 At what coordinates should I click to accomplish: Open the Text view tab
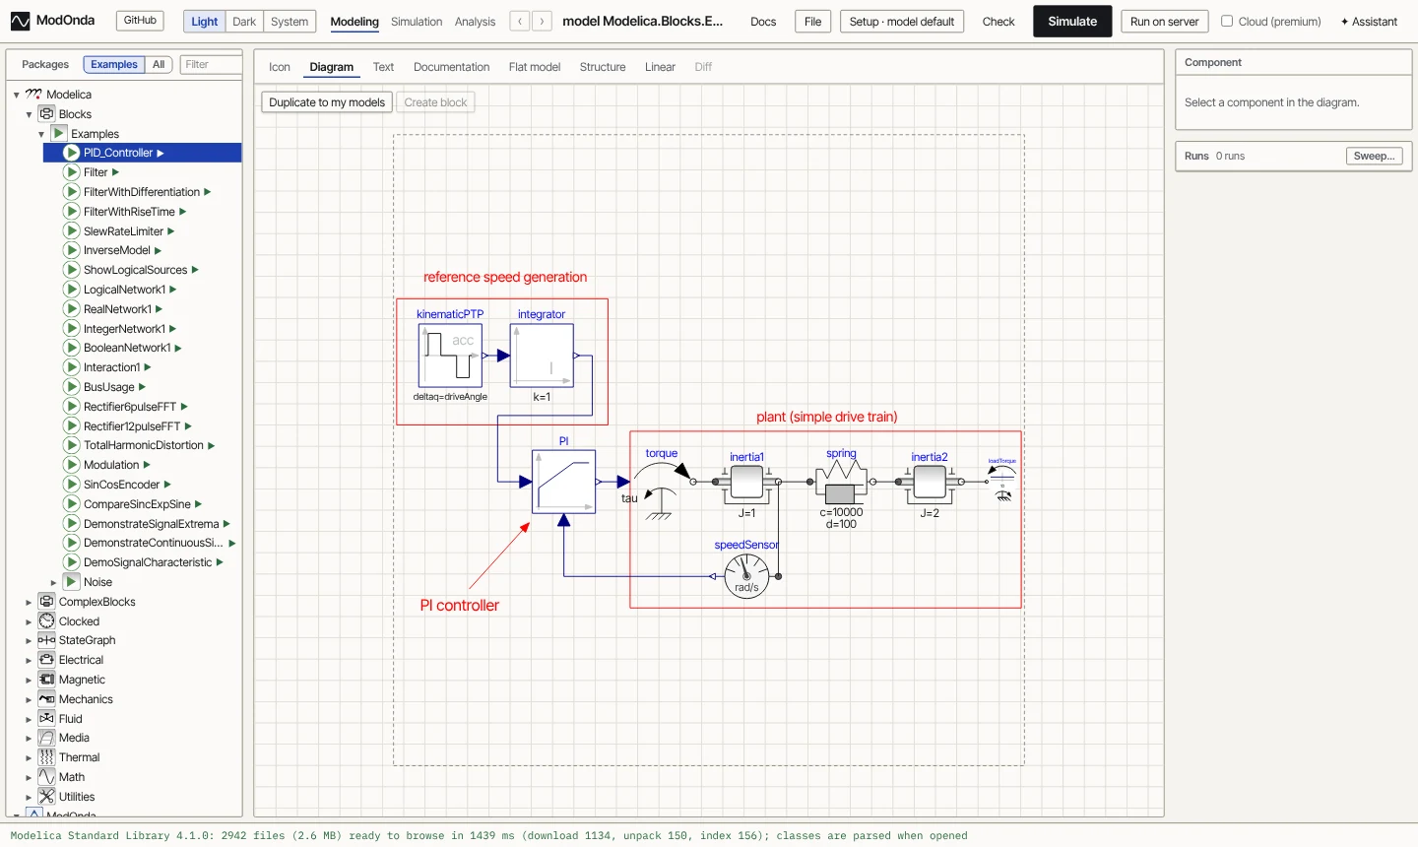(x=383, y=67)
